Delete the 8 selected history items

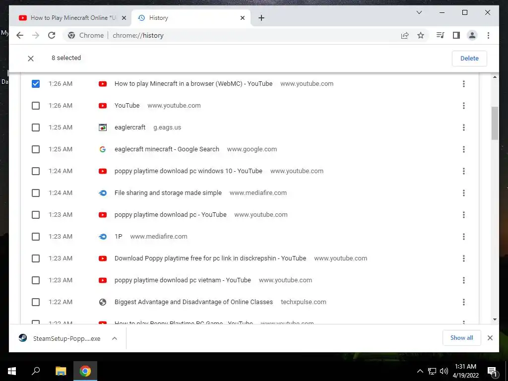pyautogui.click(x=469, y=59)
